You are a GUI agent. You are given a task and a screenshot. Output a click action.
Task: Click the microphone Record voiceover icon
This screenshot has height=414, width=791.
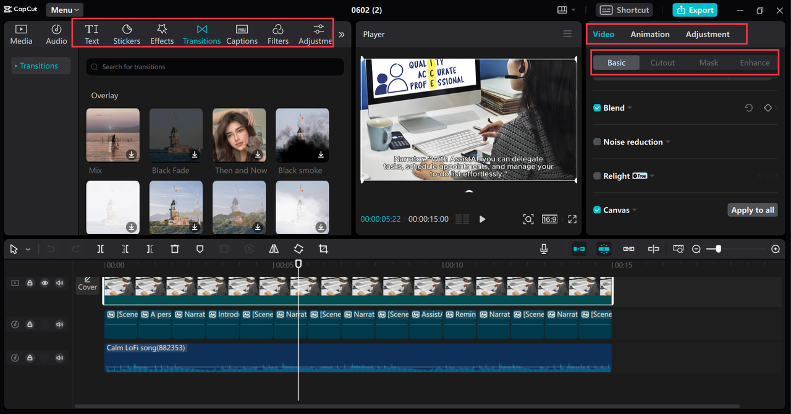tap(544, 249)
